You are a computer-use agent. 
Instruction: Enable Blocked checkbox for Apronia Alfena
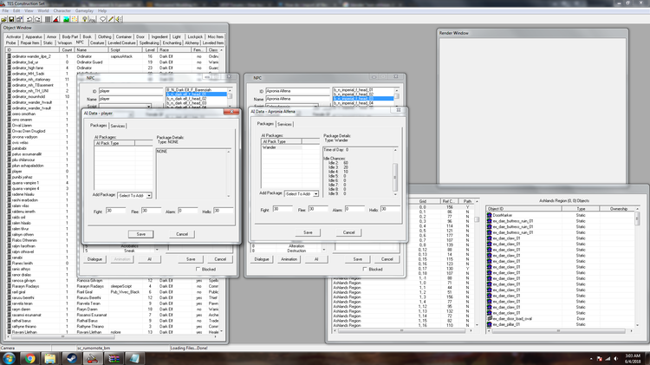click(365, 269)
